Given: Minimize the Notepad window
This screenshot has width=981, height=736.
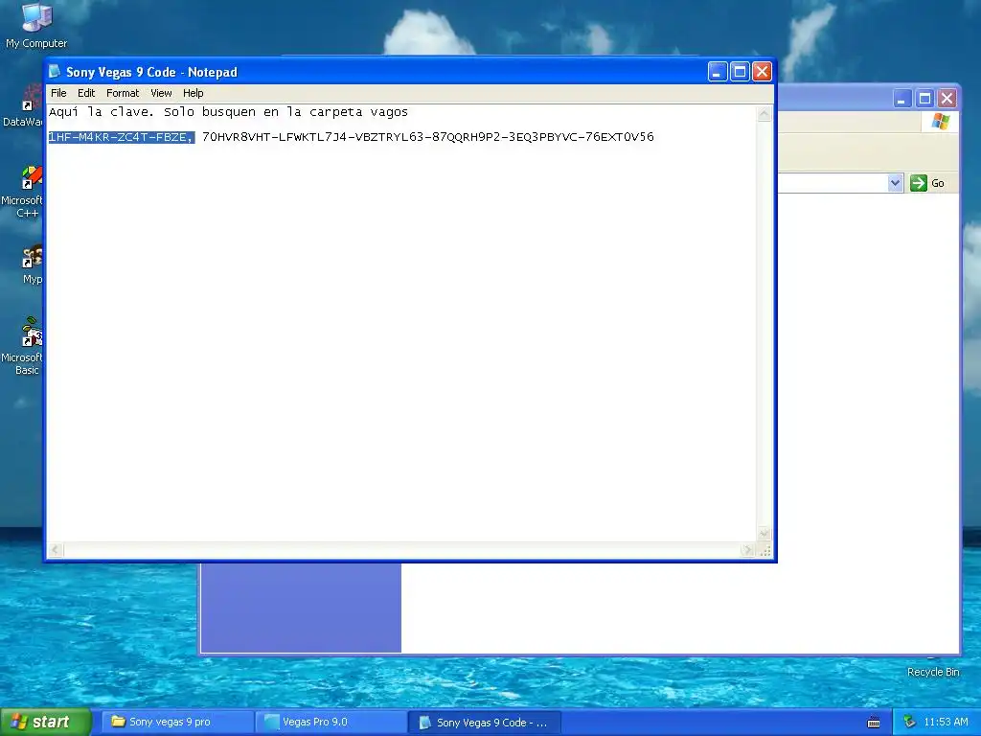Looking at the screenshot, I should [x=717, y=72].
